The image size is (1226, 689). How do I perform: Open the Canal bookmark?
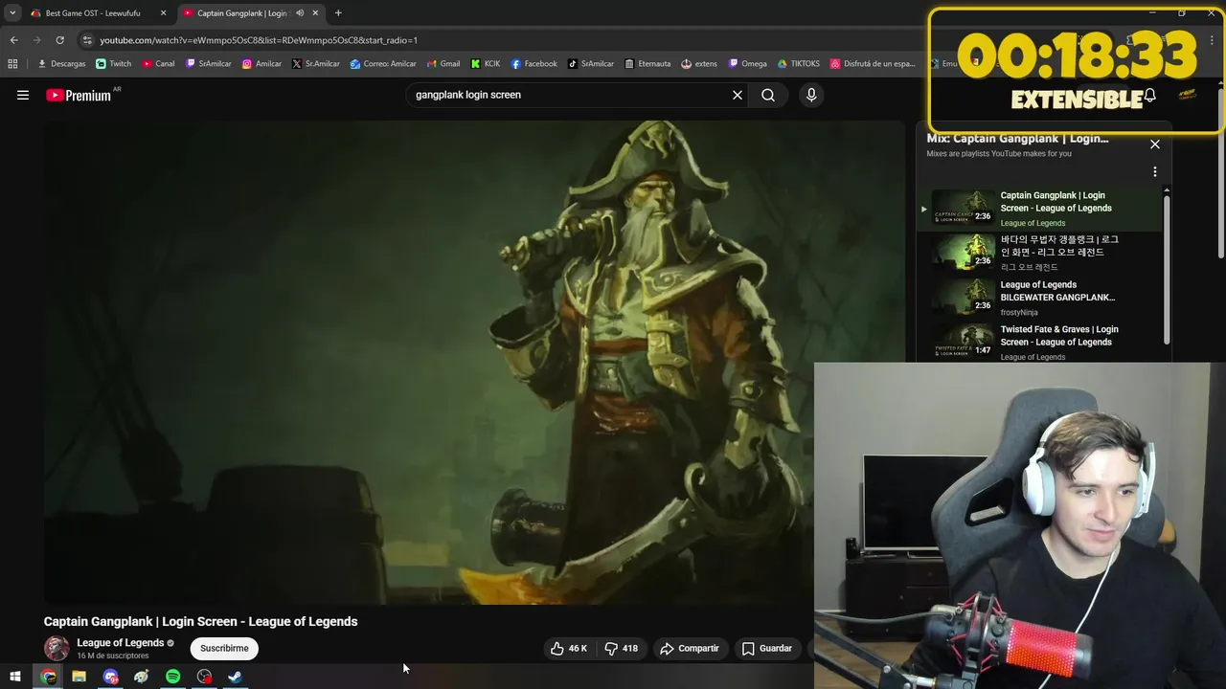(159, 64)
